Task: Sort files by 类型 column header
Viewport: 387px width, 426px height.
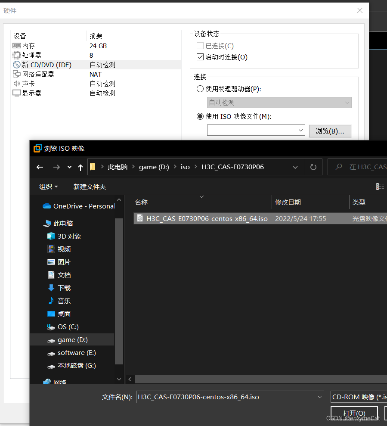Action: coord(359,202)
